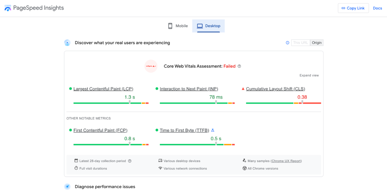Select the This URL option
The height and width of the screenshot is (193, 387).
(300, 43)
